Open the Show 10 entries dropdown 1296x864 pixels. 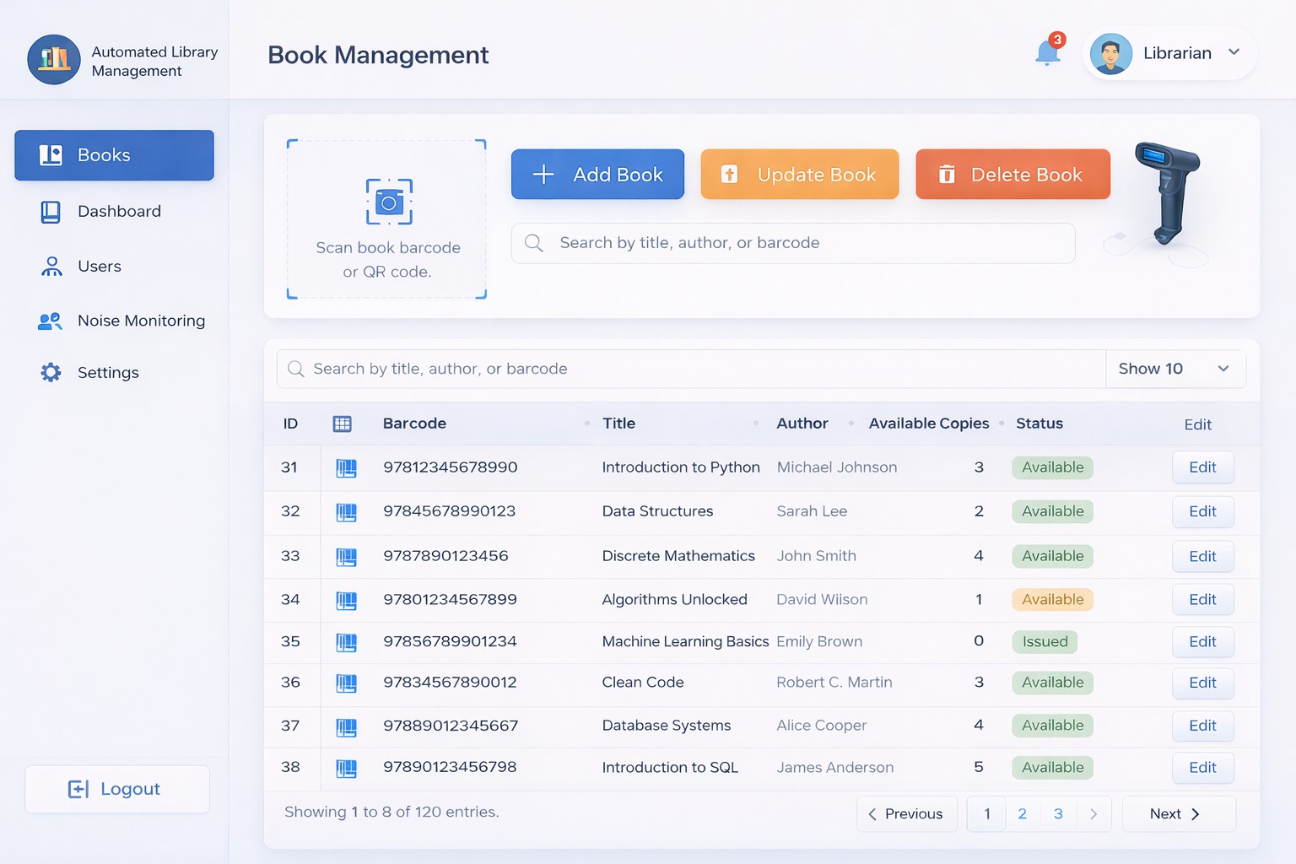(x=1174, y=369)
